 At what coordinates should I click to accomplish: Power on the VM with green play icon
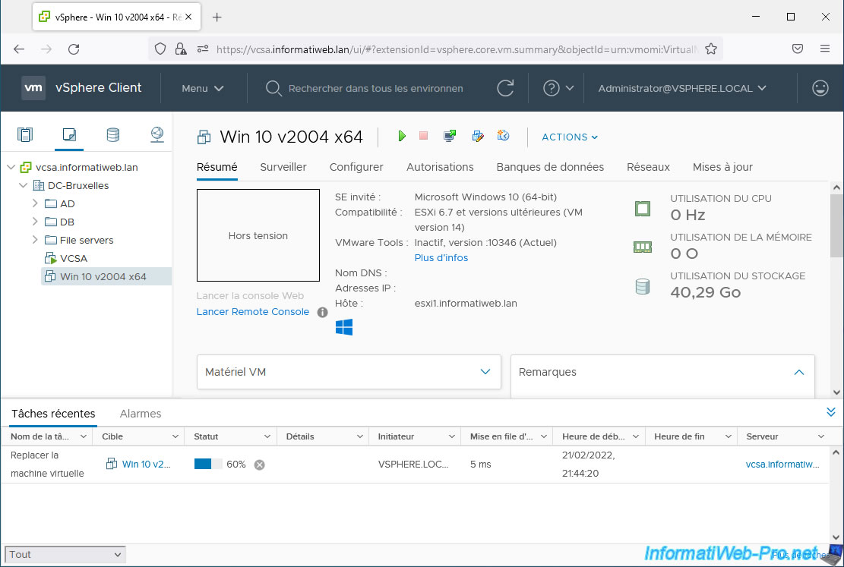click(402, 136)
